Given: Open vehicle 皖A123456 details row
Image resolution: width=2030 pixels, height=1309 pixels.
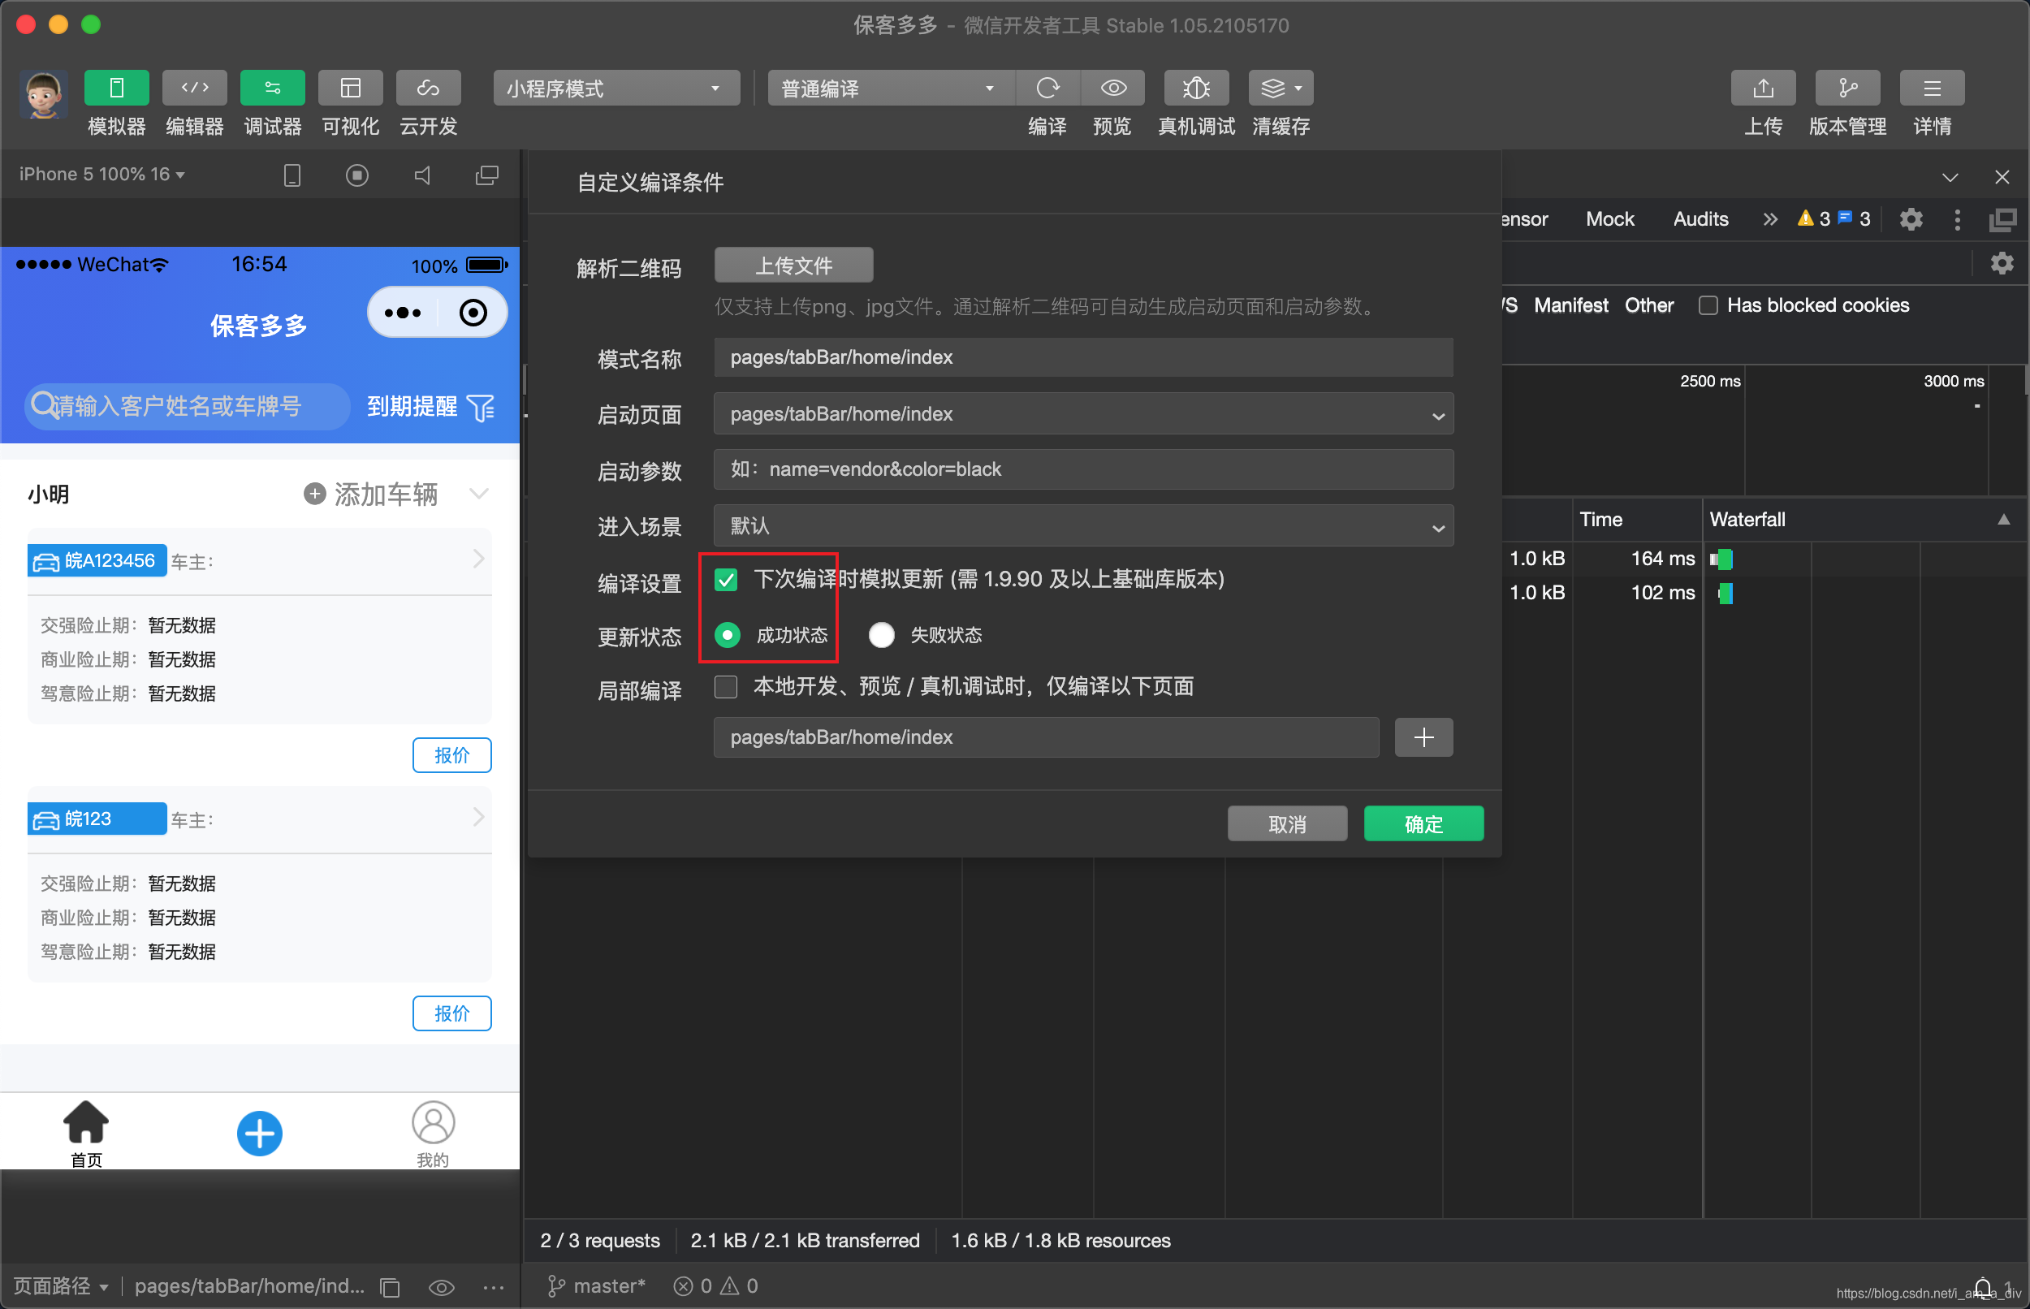Looking at the screenshot, I should pyautogui.click(x=259, y=561).
